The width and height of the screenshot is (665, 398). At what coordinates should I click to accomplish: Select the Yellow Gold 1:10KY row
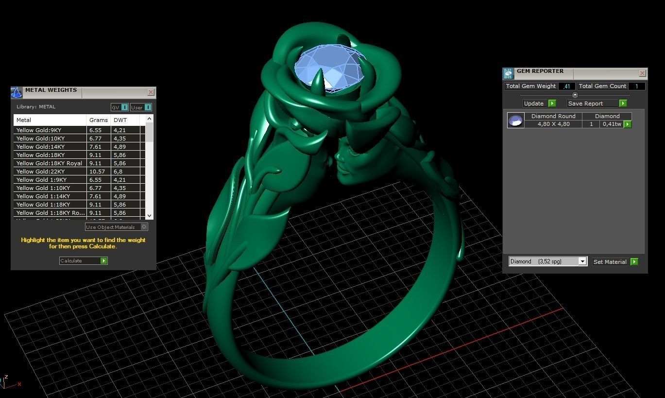[x=79, y=188]
